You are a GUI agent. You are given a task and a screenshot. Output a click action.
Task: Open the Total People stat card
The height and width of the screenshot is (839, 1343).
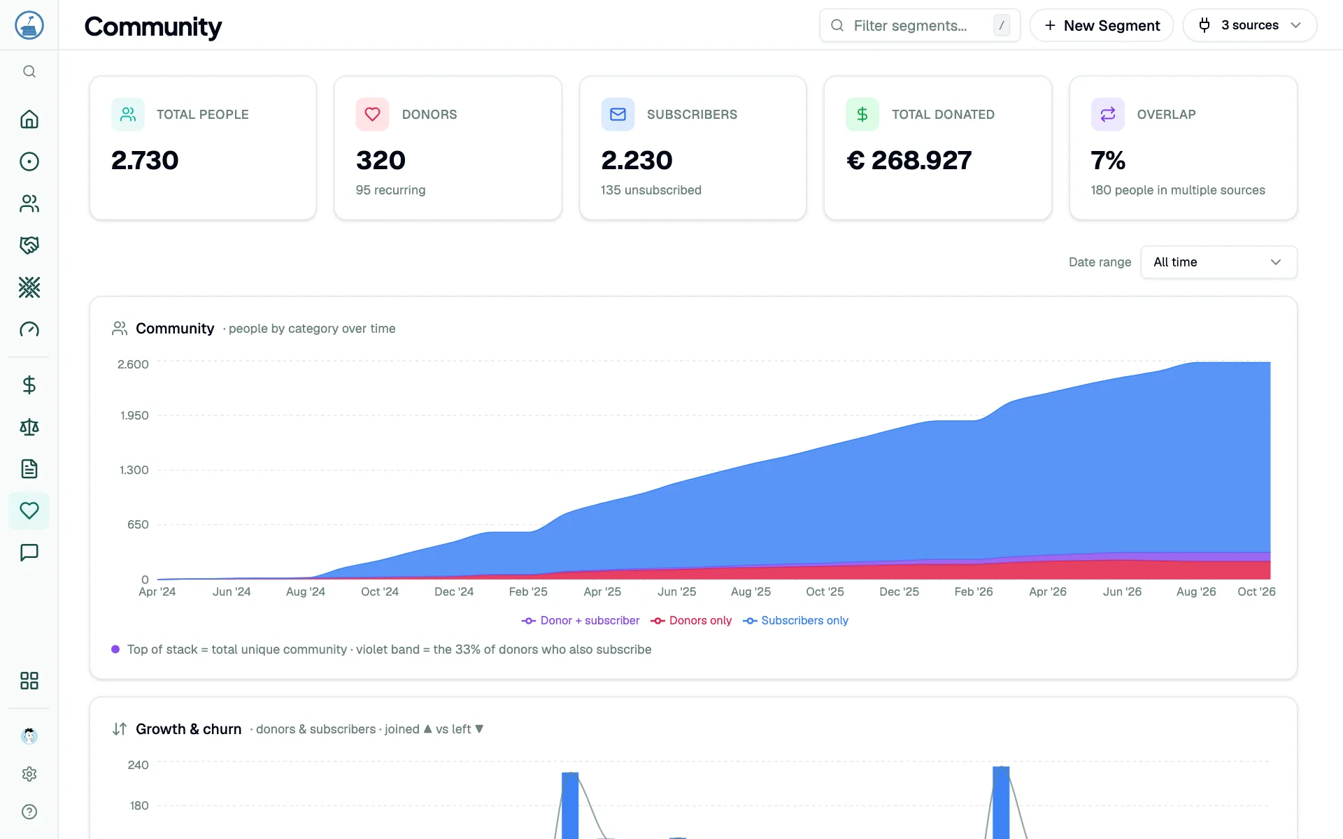point(203,148)
